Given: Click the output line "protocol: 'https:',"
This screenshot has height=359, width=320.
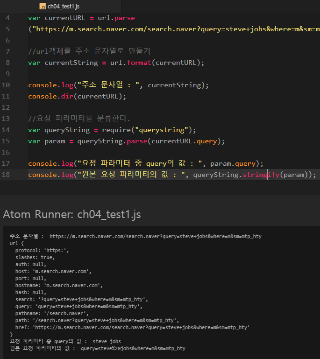Looking at the screenshot, I should click(x=42, y=251).
